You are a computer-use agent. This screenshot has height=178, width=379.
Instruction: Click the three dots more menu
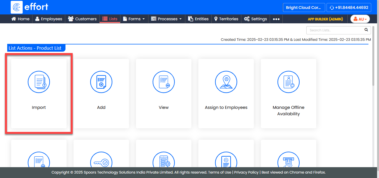276,19
